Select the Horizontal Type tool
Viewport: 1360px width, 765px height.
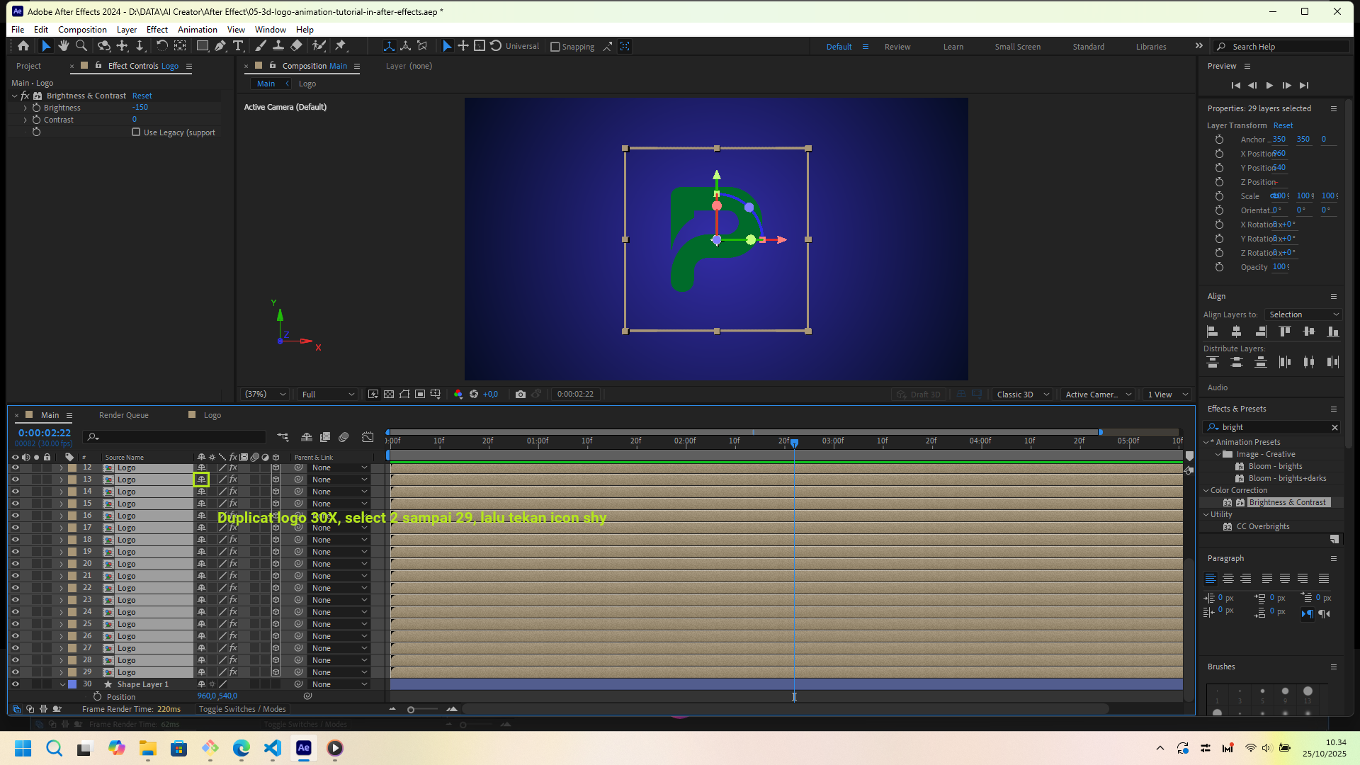pyautogui.click(x=238, y=46)
